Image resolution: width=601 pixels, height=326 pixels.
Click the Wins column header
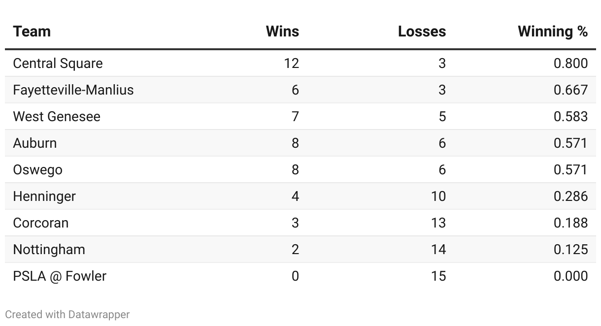coord(282,32)
